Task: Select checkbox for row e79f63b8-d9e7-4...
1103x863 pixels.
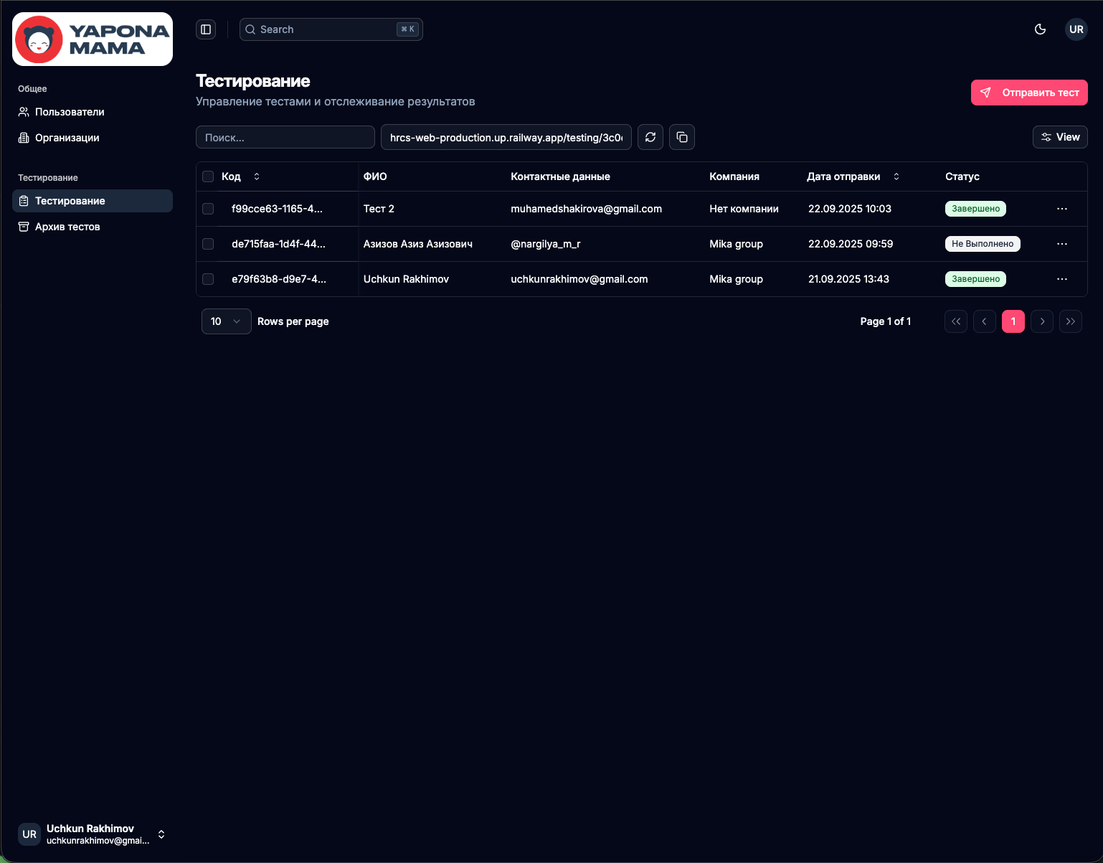Action: (x=208, y=279)
